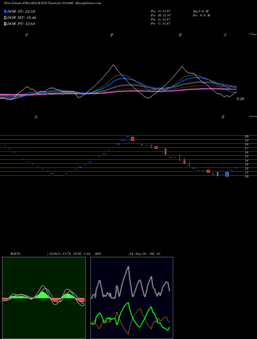Click the price axis label 17
This screenshot has height=339, width=257.
[246, 148]
